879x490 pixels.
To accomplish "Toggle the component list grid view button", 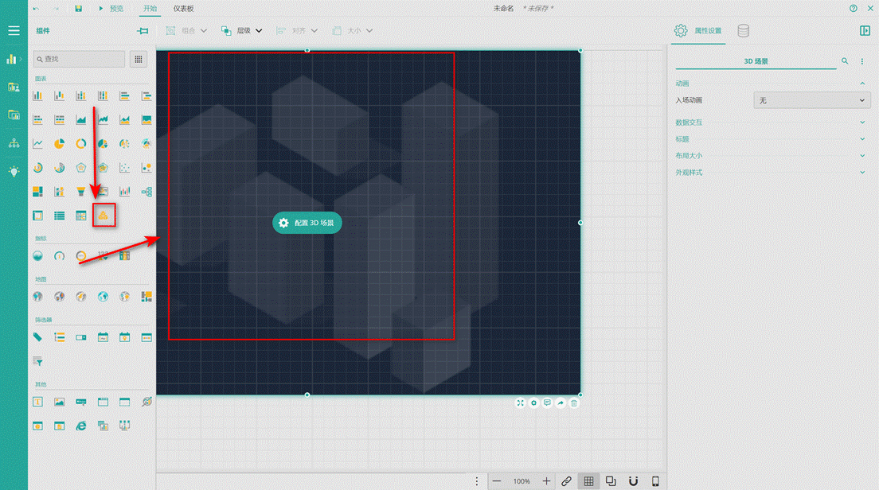I will coord(139,59).
